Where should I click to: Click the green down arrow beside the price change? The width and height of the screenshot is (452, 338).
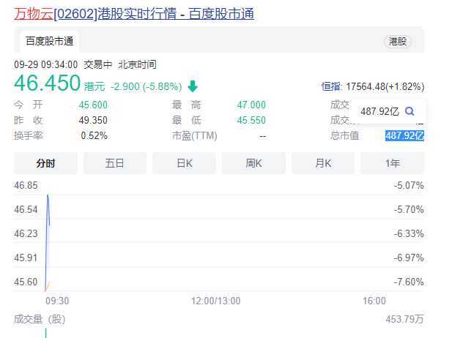click(x=193, y=86)
